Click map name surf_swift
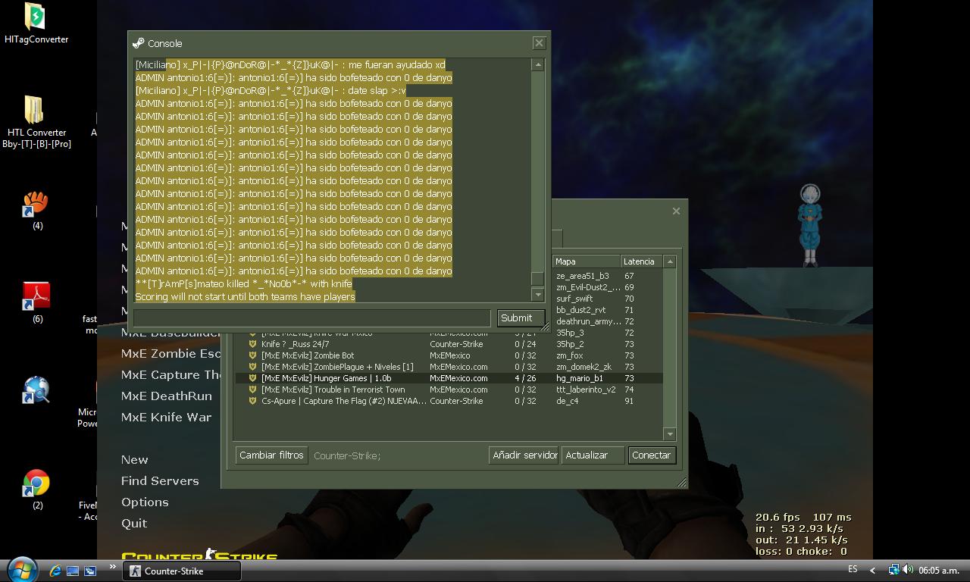The width and height of the screenshot is (970, 582). tap(574, 299)
